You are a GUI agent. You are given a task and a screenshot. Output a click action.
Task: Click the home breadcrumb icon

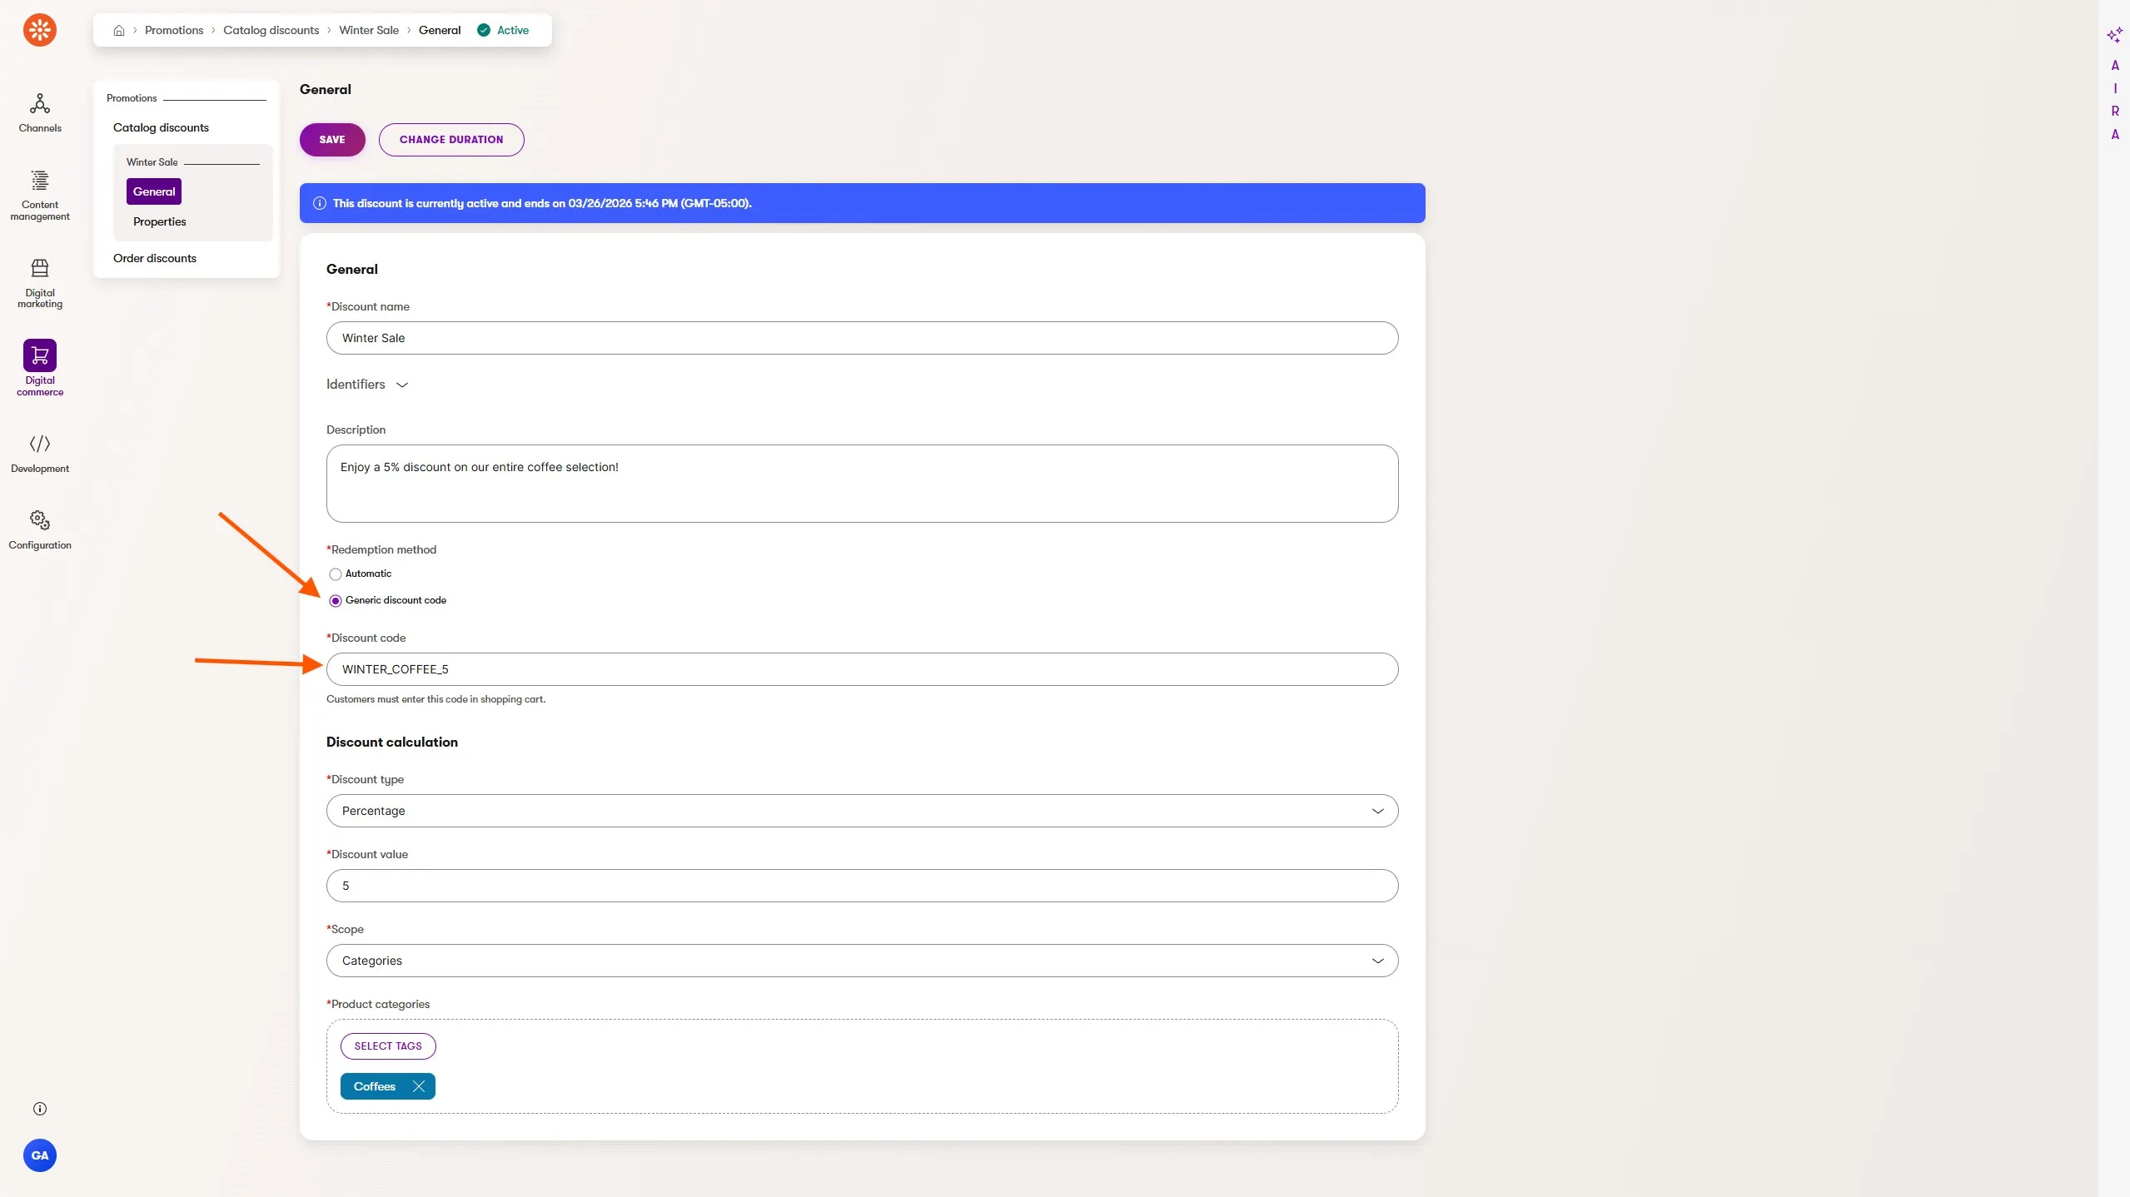[x=119, y=30]
